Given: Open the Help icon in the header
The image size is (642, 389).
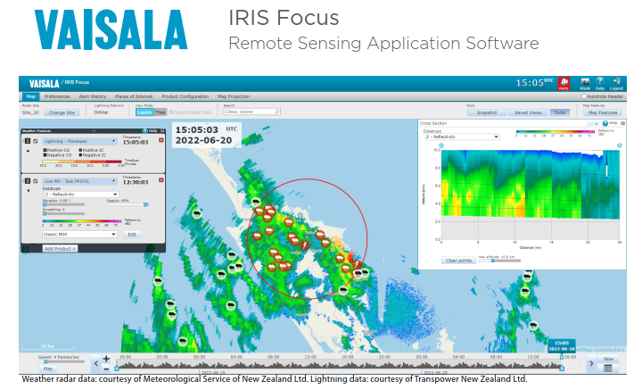Looking at the screenshot, I should pyautogui.click(x=600, y=83).
